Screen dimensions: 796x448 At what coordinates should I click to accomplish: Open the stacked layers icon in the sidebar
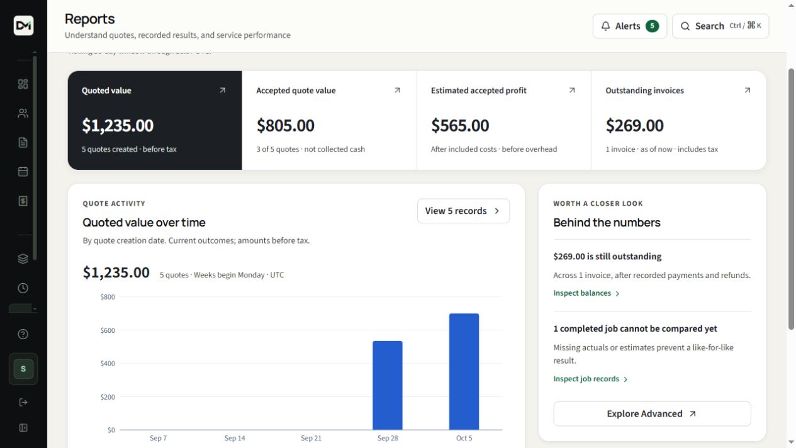point(23,259)
